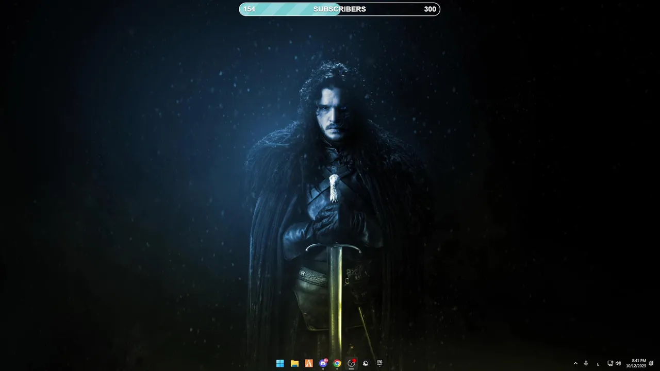Open volume control in tray
Screen dimensions: 660x371
coord(618,363)
